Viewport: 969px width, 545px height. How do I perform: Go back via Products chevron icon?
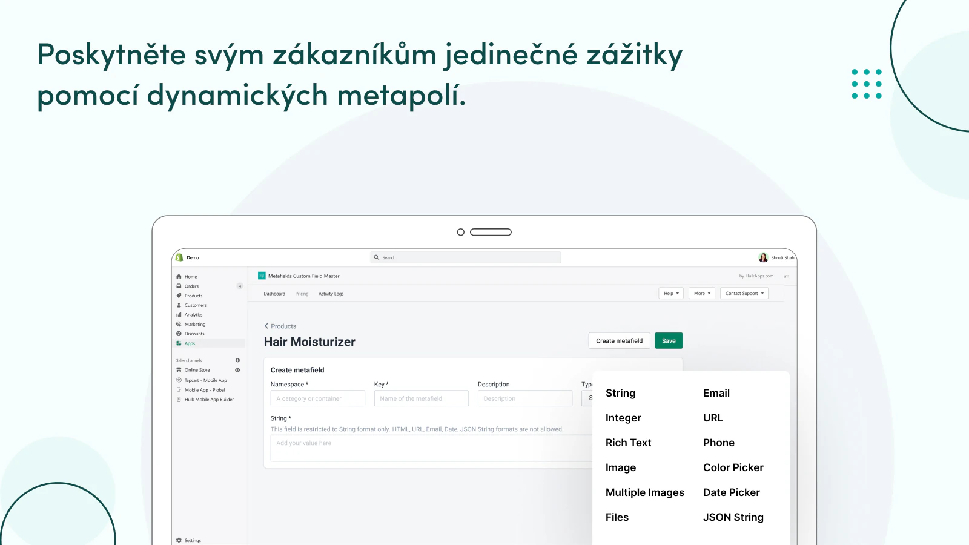266,326
